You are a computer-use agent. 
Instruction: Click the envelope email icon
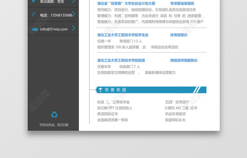coord(35,29)
